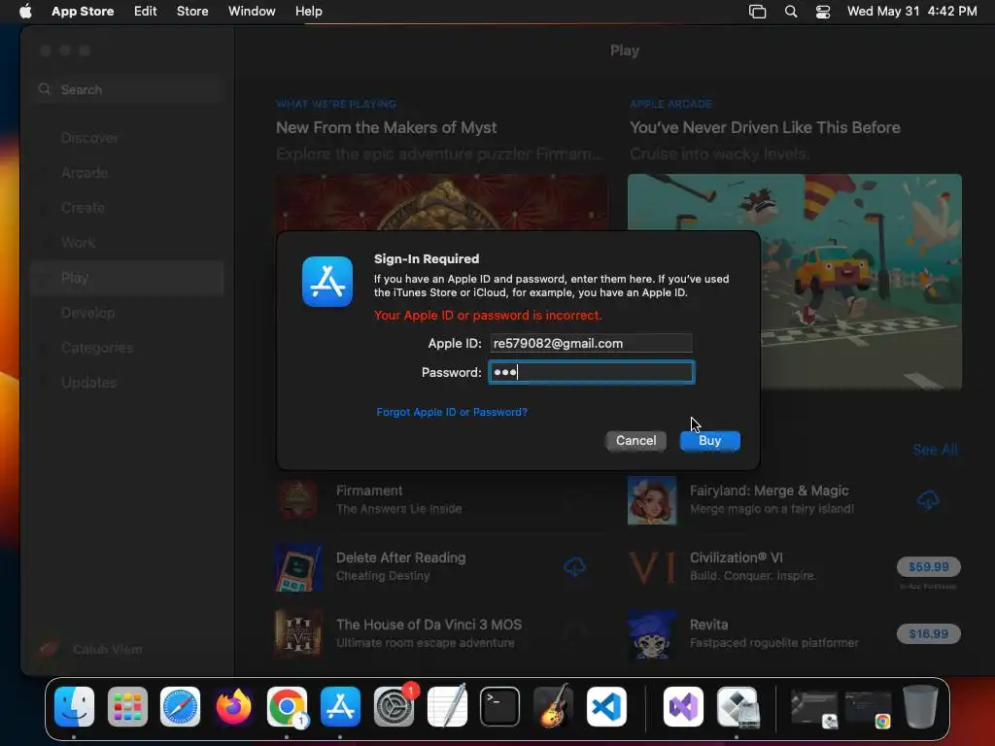Screen dimensions: 995x746
Task: Open Spotlight search in menu bar
Action: pos(791,12)
